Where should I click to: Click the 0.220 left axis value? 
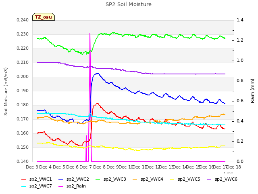tap(23, 48)
